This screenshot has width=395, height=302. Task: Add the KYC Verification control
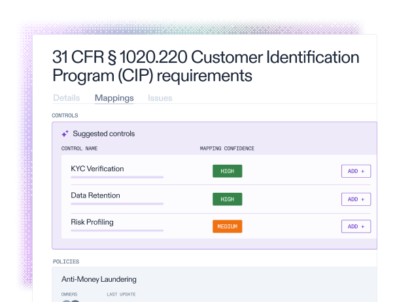[x=356, y=171]
